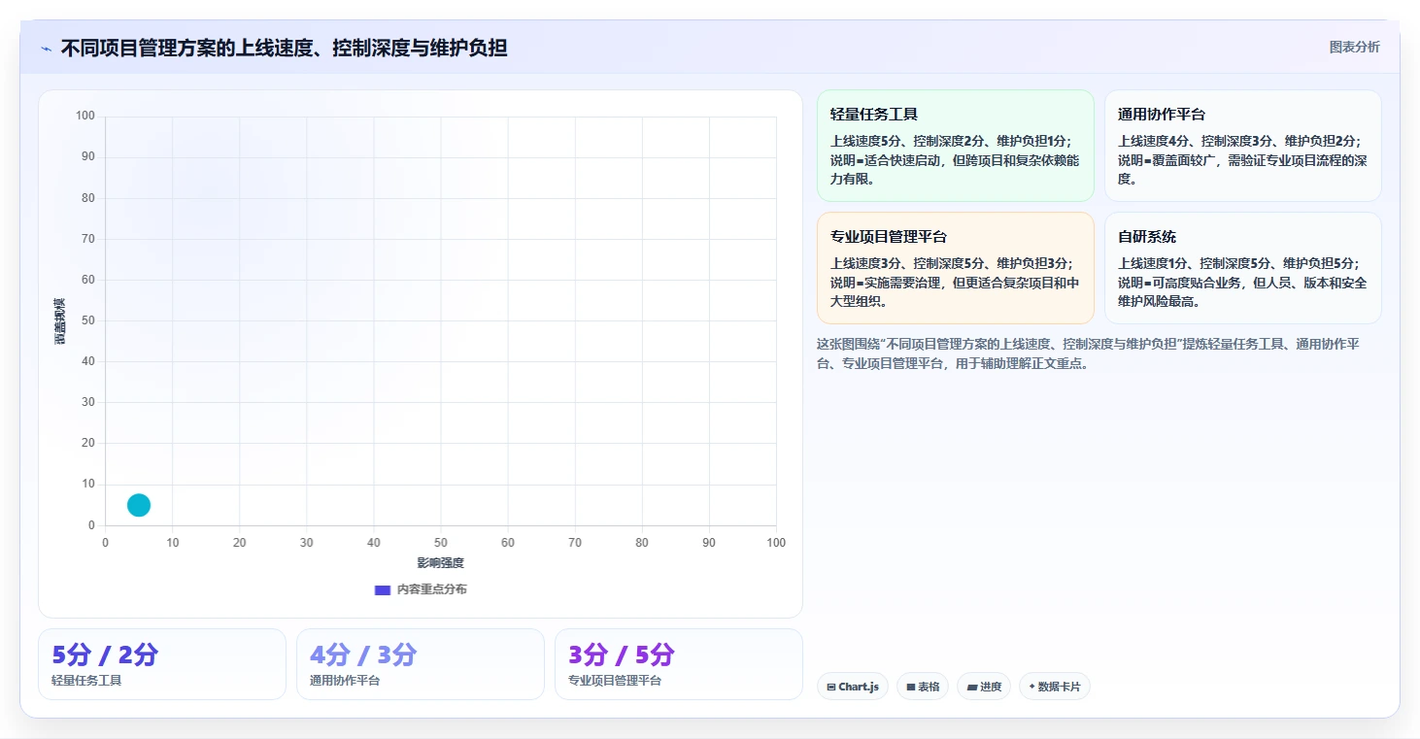The width and height of the screenshot is (1420, 739).
Task: Select the 5分 / 2分 stat card
Action: 162,664
